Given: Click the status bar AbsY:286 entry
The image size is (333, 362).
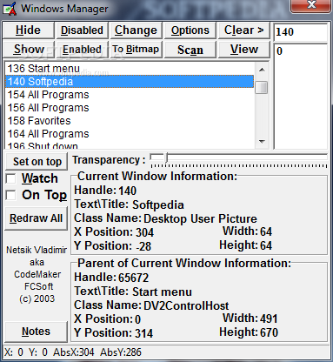Looking at the screenshot, I should click(121, 352).
